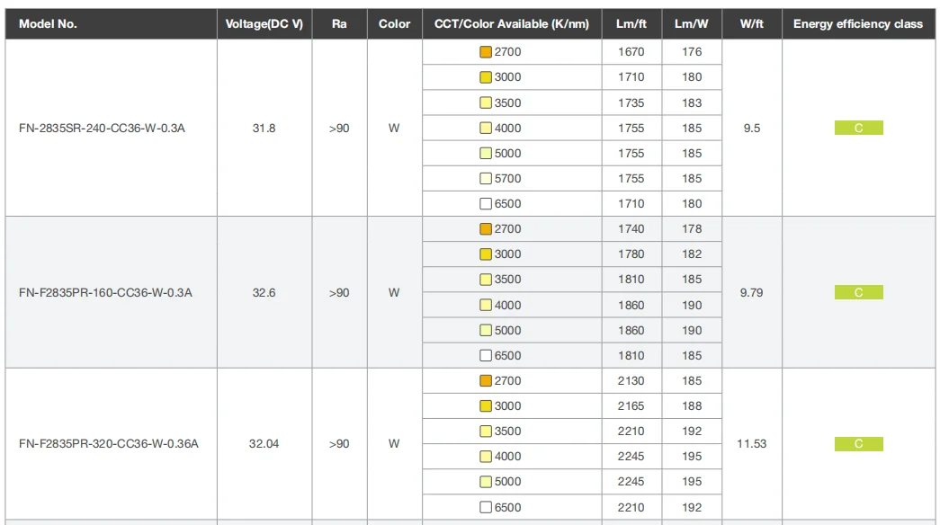Screen dimensions: 940x525
Task: Click energy class C badge for FN-2835SR-240-CC36-W-0.3A
Action: tap(858, 129)
